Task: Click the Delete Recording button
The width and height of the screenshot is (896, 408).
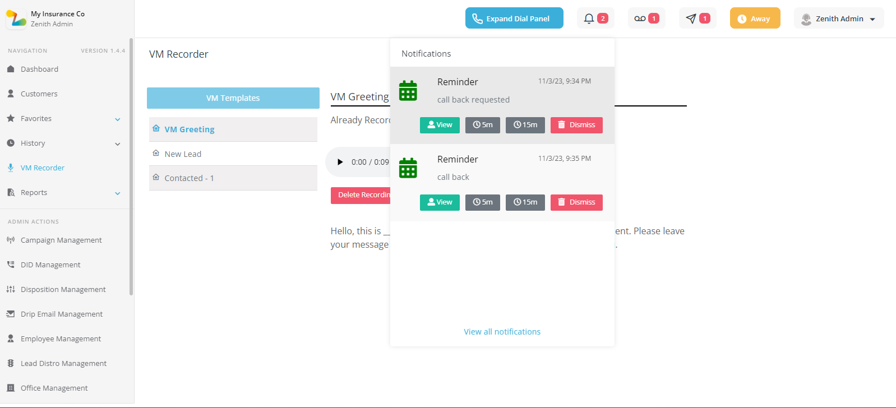Action: point(361,195)
